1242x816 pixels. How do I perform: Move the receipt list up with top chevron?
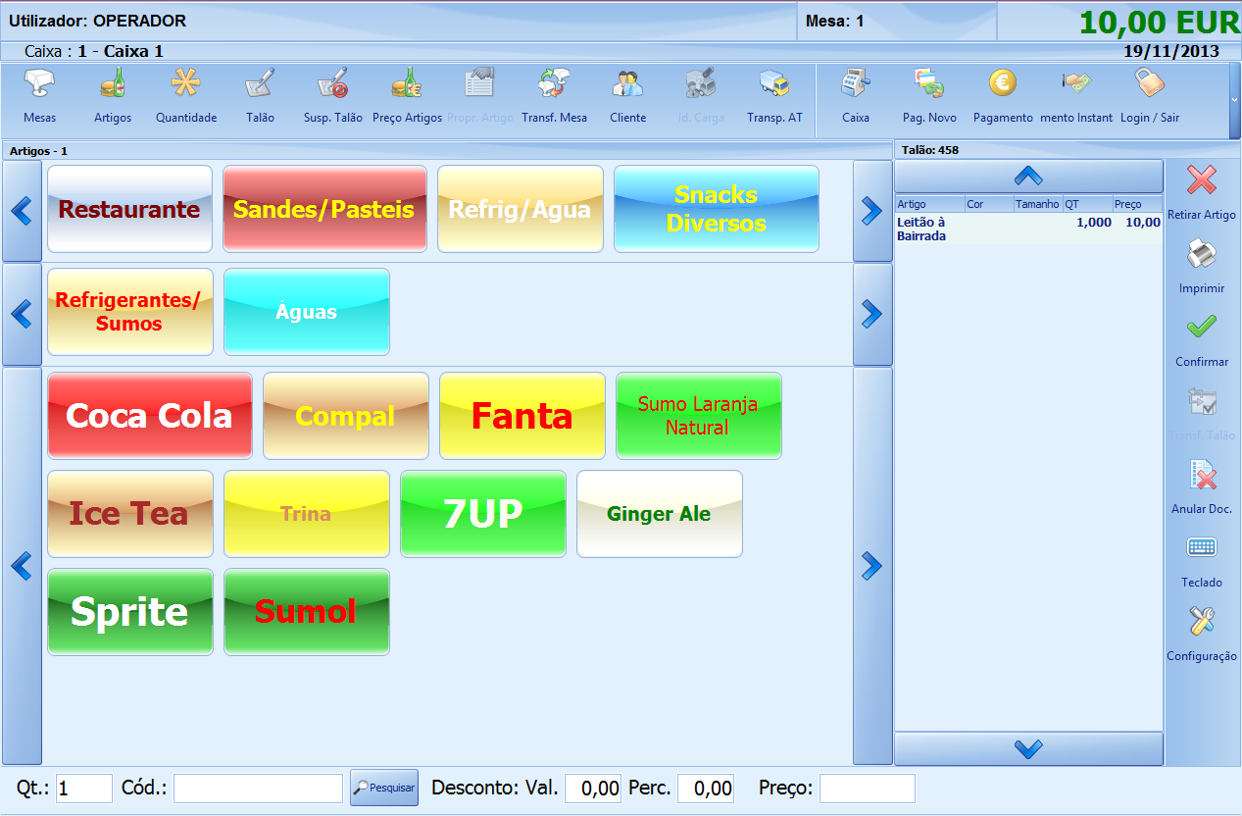pyautogui.click(x=1028, y=177)
